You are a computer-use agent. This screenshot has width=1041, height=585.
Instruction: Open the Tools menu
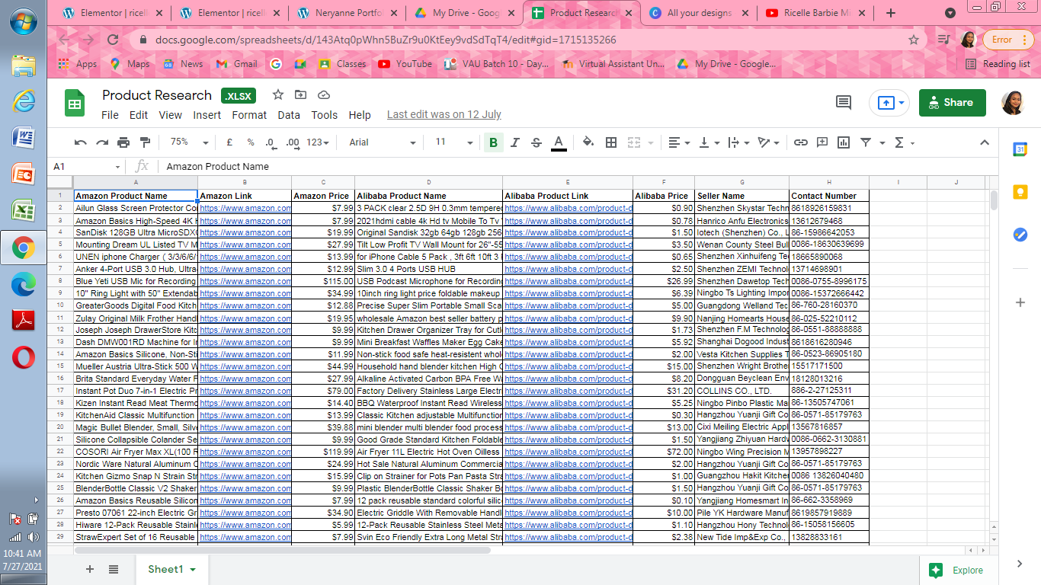click(x=325, y=115)
